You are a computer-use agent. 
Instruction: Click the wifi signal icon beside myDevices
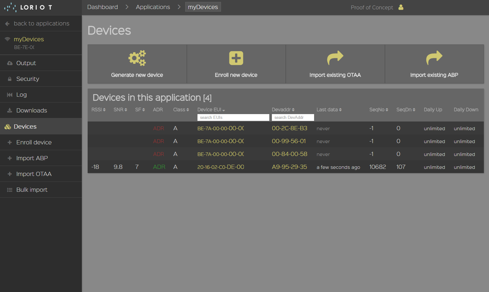point(7,39)
